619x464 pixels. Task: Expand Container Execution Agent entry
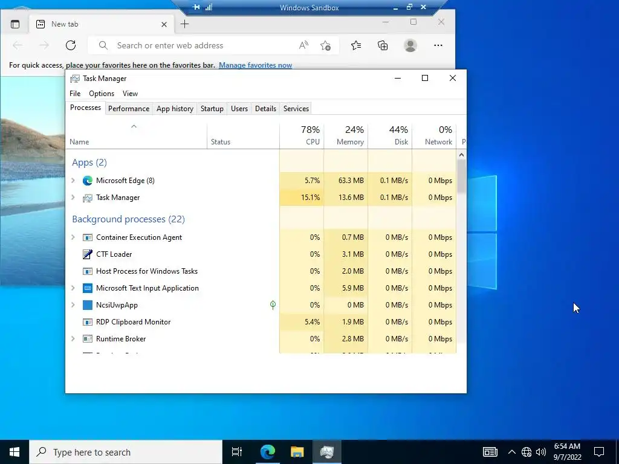click(x=73, y=237)
